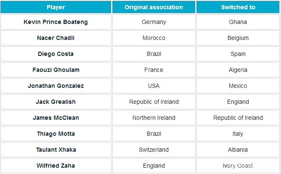Click the Algeria switched-to cell
This screenshot has width=281, height=174.
[238, 70]
